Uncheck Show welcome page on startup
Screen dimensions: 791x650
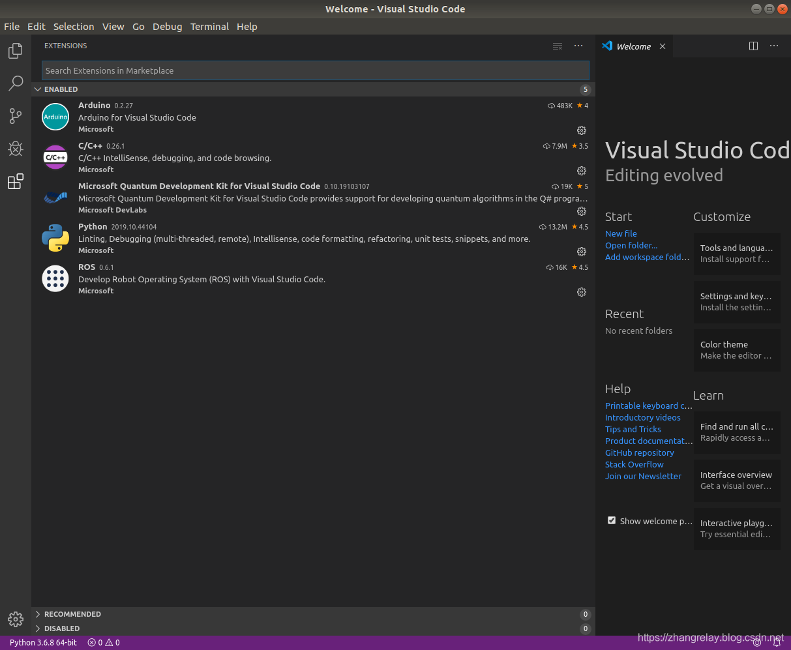tap(612, 520)
